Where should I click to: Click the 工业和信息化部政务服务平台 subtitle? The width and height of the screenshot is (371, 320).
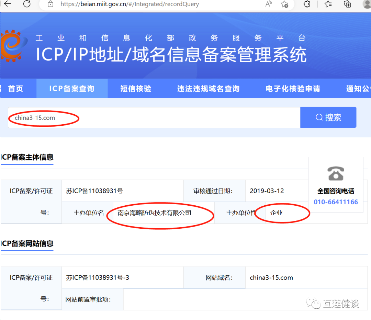click(171, 38)
